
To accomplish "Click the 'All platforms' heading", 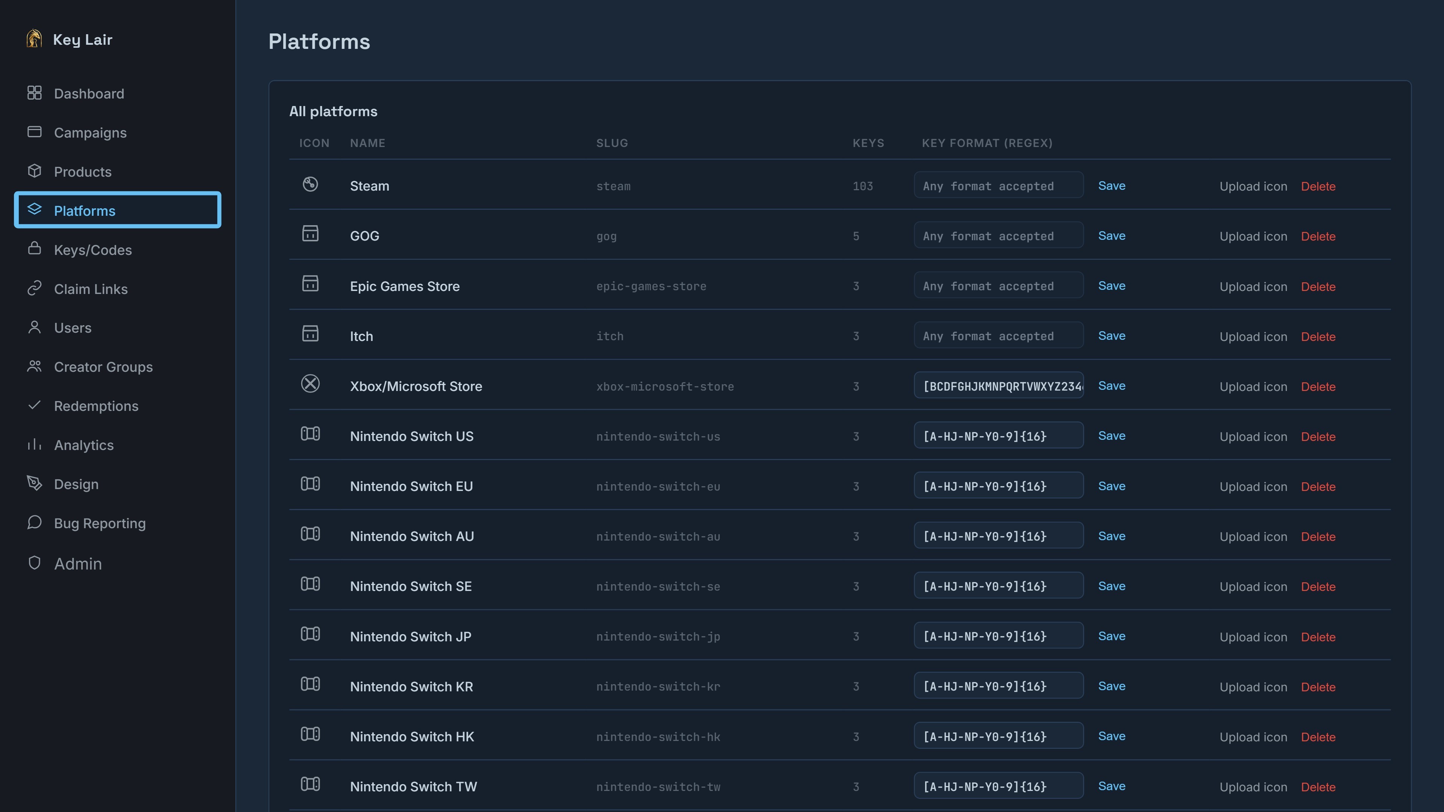I will 333,111.
